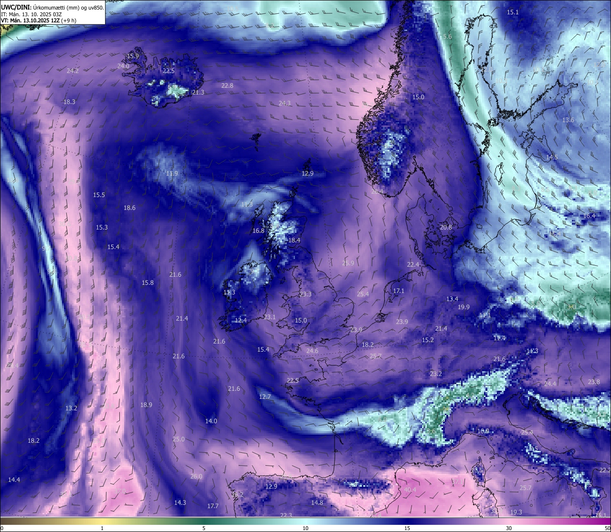Click the '23.1' value in the Irish Sea
This screenshot has height=532, width=611.
pyautogui.click(x=270, y=317)
